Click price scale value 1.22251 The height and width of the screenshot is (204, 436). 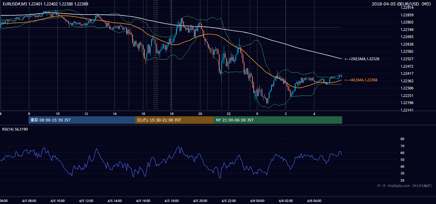[x=407, y=96]
